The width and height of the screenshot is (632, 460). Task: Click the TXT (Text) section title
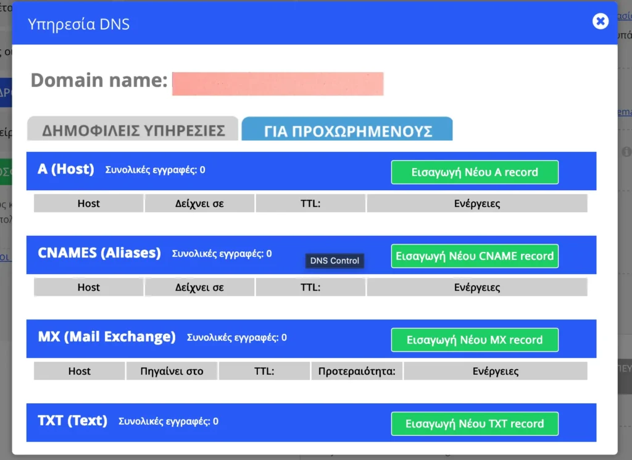tap(72, 421)
